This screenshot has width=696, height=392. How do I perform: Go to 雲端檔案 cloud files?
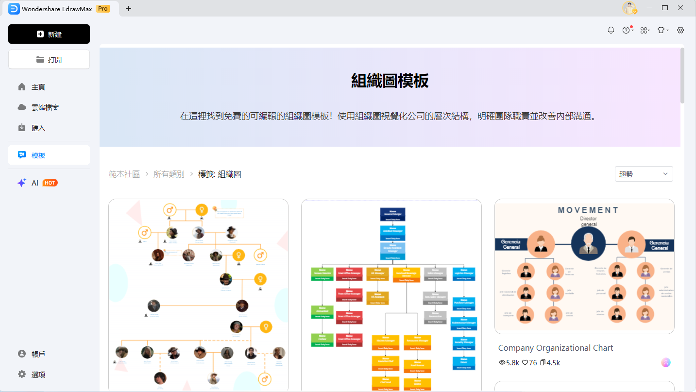(45, 107)
